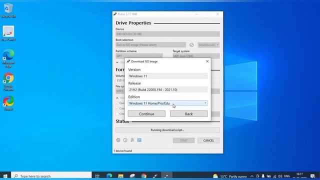Toggle the Check device for bad blocks checkbox
320x180 pixels.
click(117, 113)
